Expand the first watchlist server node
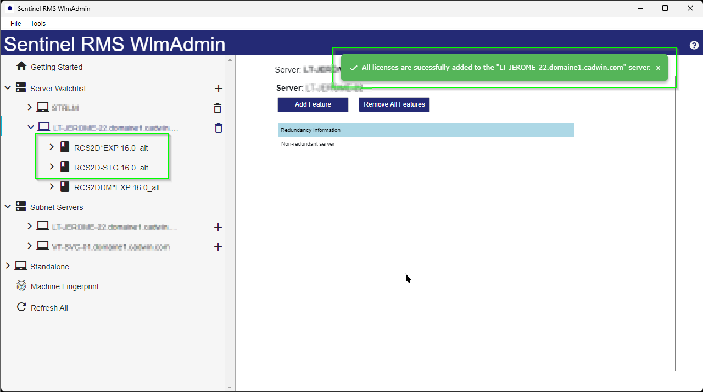Image resolution: width=703 pixels, height=392 pixels. [30, 107]
